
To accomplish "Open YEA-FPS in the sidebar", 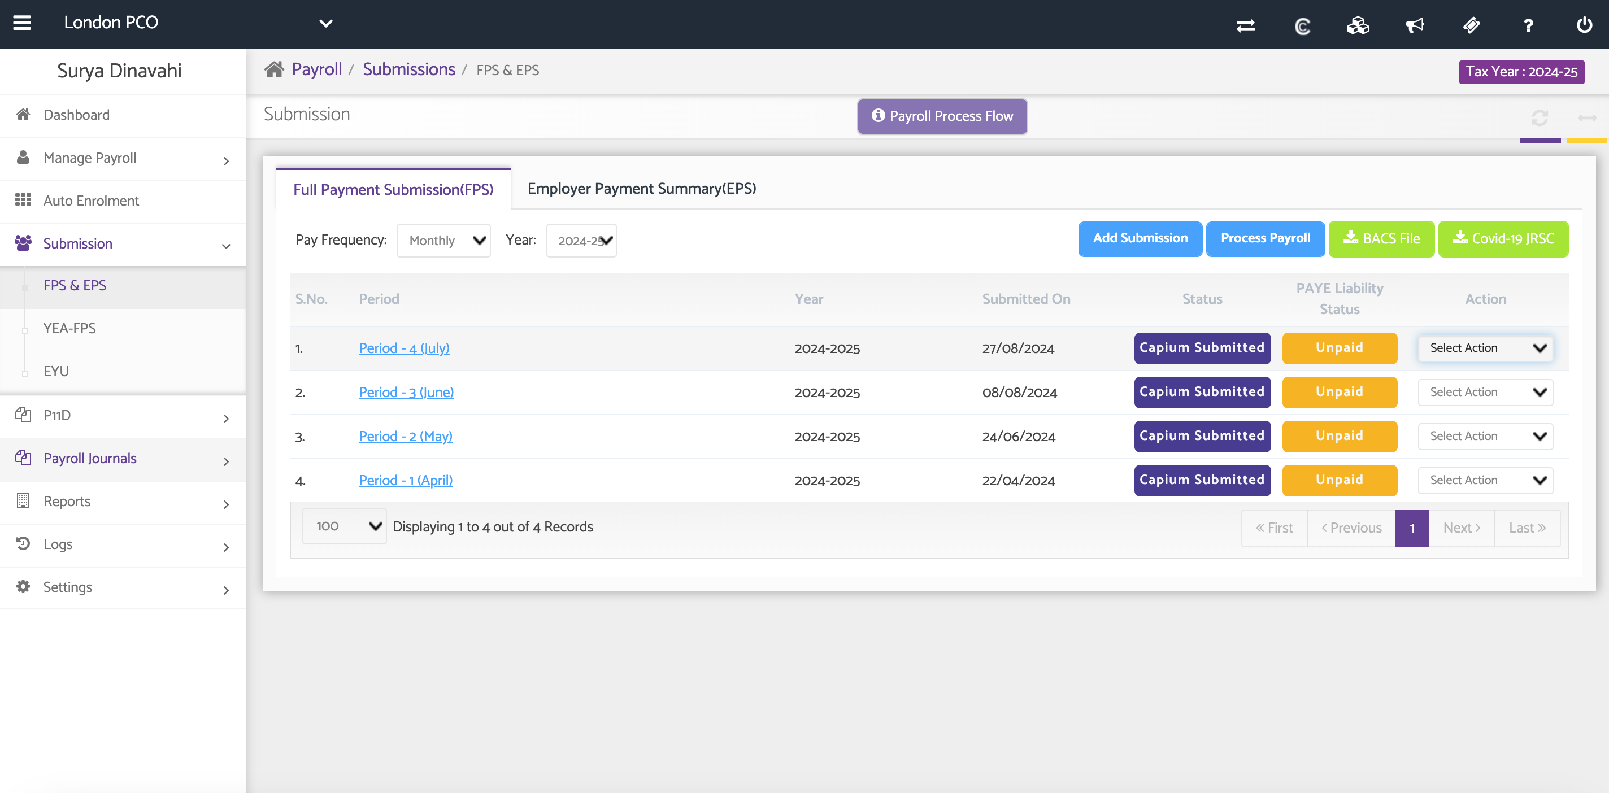I will [69, 328].
